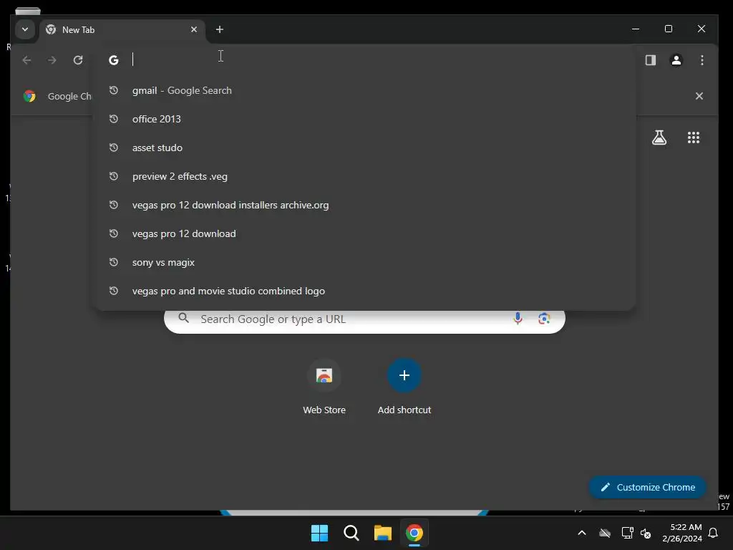Click the Add shortcut button
This screenshot has height=550, width=733.
404,386
